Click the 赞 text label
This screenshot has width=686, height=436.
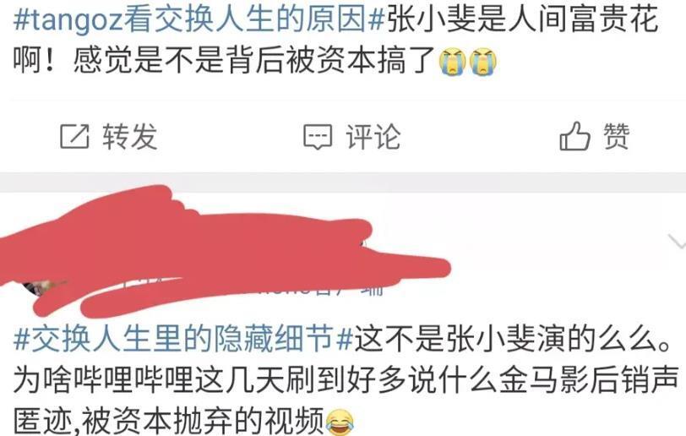click(x=616, y=136)
